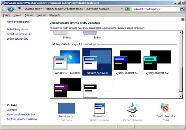This screenshot has width=186, height=130.
Task: Open the Nápověda menu
Action: coord(55,15)
